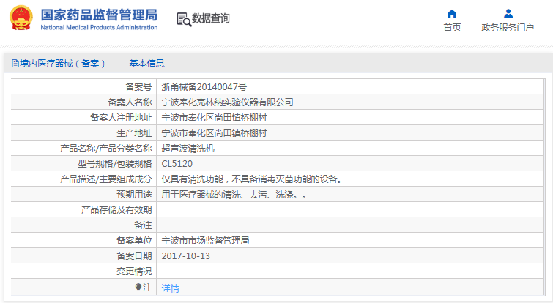Click the 生产地址 label

pyautogui.click(x=134, y=133)
